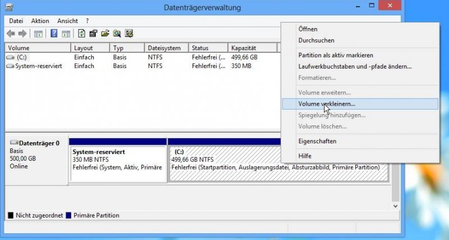Click the Datenträger 0 disk label panel
This screenshot has width=449, height=240.
pos(36,161)
